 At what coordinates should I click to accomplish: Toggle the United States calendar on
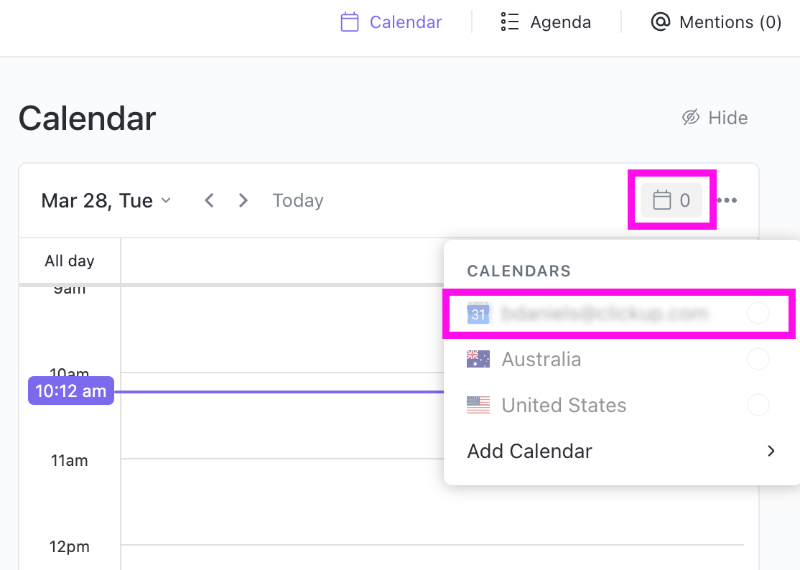click(x=758, y=405)
